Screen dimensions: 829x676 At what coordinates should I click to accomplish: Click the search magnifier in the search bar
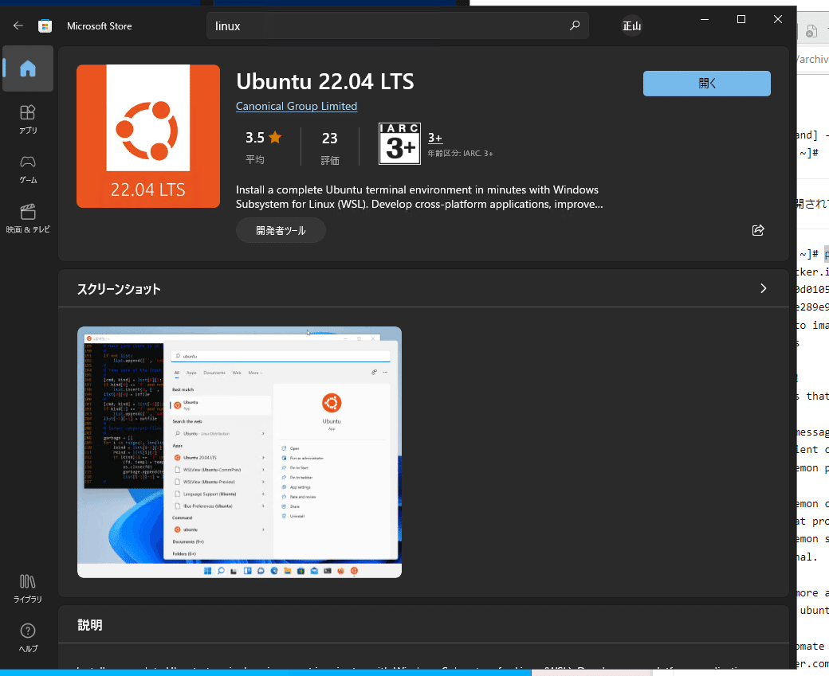tap(575, 25)
